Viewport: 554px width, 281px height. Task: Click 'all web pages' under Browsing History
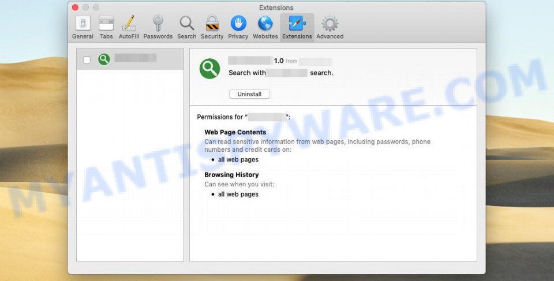[238, 194]
